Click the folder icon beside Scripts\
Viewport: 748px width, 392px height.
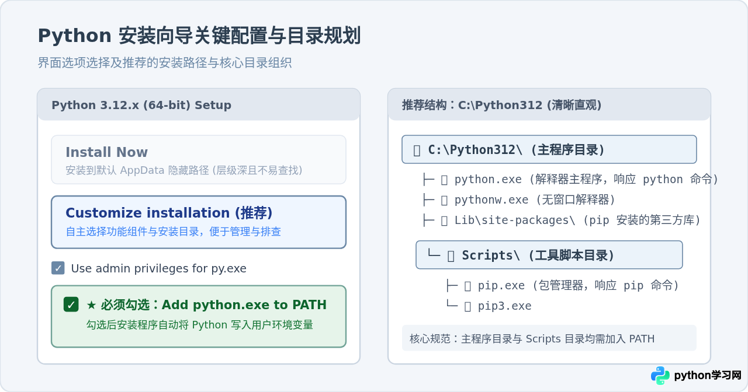coord(451,256)
